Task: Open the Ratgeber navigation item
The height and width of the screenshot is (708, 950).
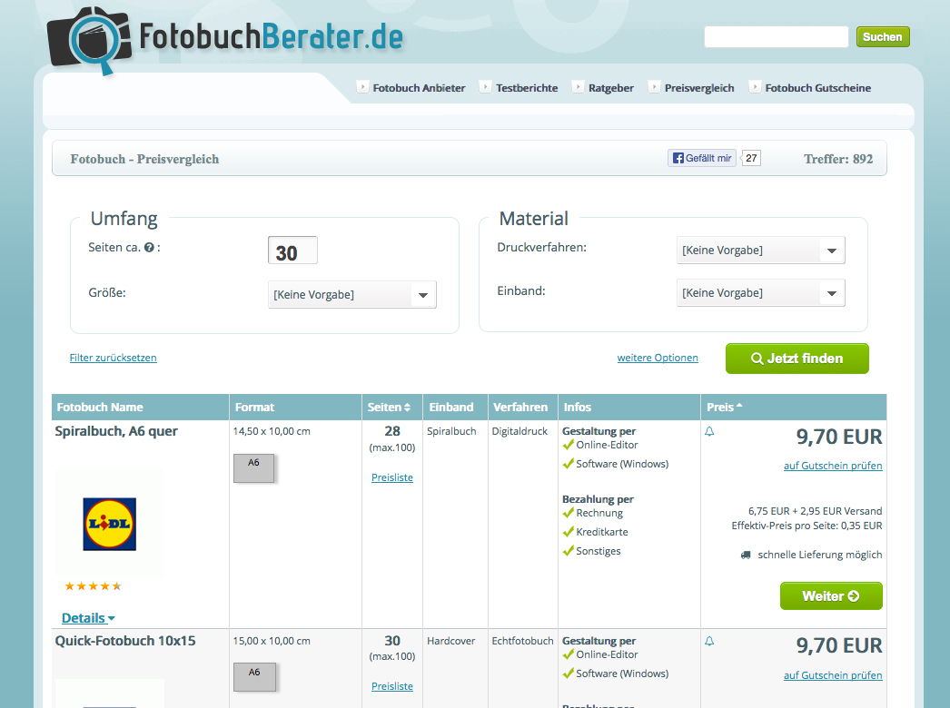Action: tap(610, 88)
